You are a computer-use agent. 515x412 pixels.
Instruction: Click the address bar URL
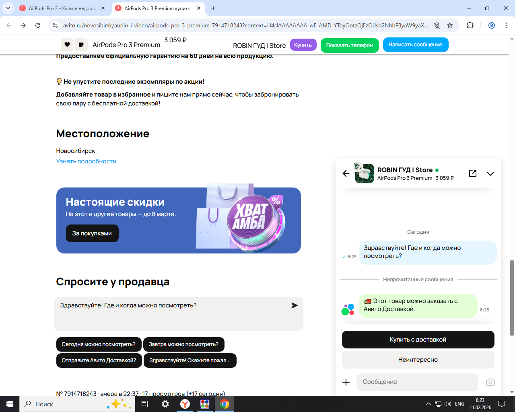tap(245, 25)
